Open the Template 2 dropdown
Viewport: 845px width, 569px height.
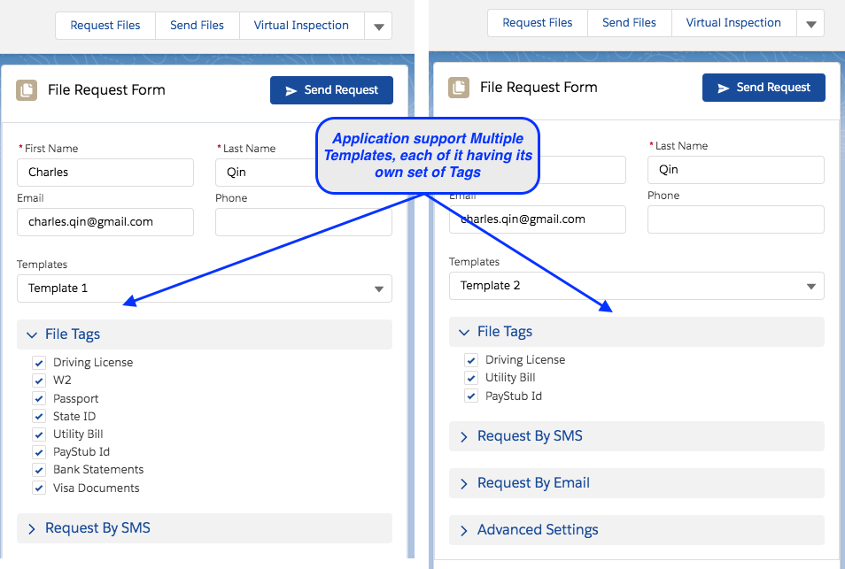pos(636,286)
